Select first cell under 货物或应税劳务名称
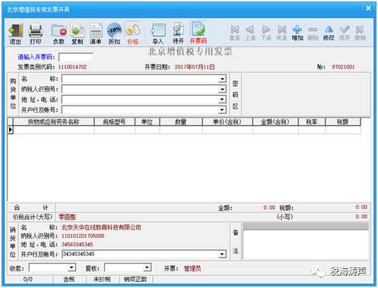This screenshot has width=378, height=288. tap(54, 130)
